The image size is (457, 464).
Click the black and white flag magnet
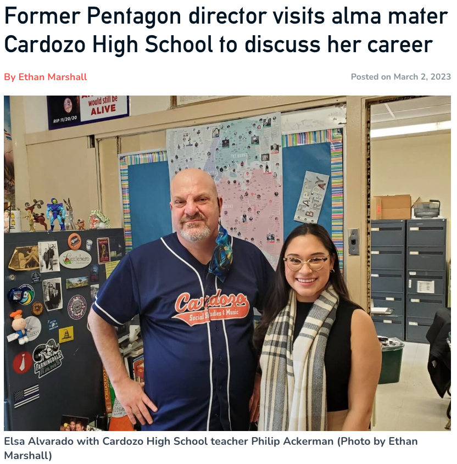tap(26, 396)
